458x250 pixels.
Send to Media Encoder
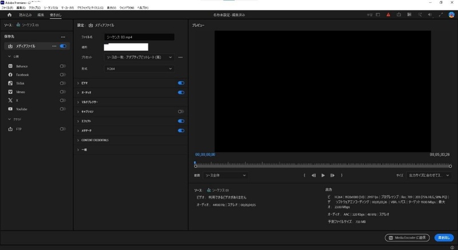coord(407,238)
